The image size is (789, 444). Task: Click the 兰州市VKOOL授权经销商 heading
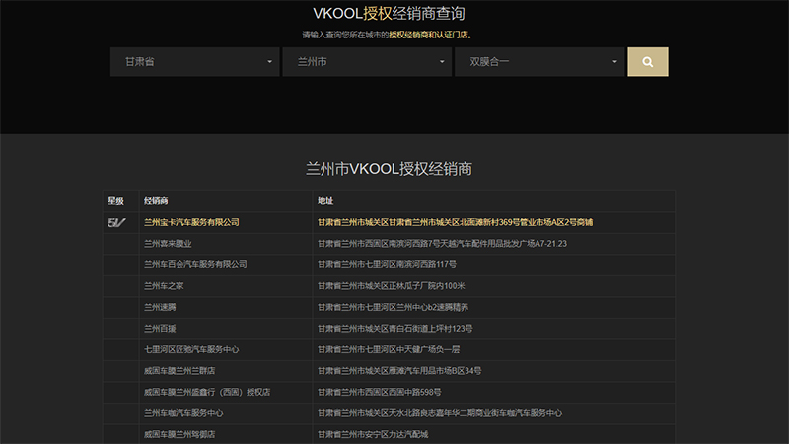(x=389, y=168)
